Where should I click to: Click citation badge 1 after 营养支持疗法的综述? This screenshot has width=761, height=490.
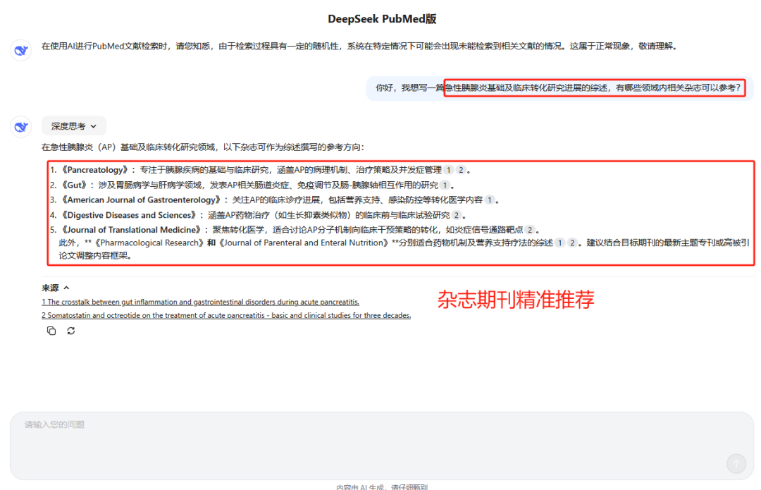pyautogui.click(x=560, y=243)
